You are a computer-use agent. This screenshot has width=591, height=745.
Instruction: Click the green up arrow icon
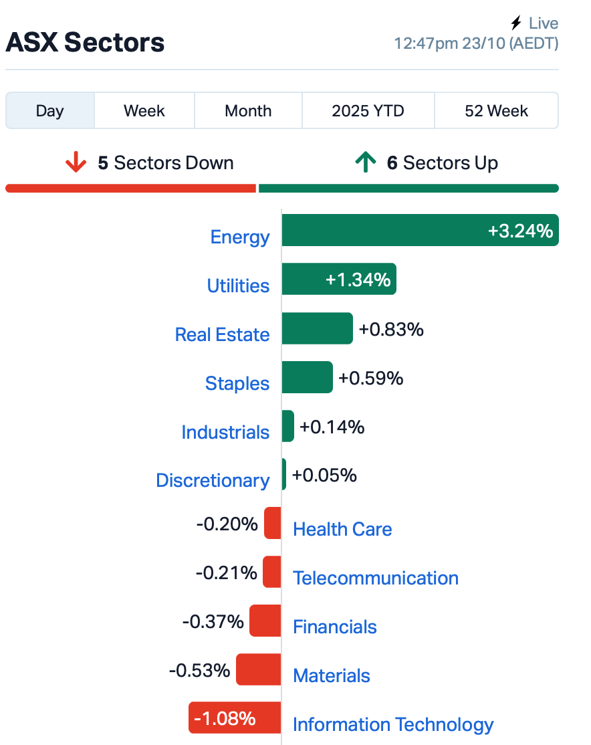click(x=365, y=163)
